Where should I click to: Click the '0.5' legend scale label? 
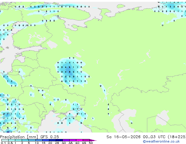tap(10, 143)
